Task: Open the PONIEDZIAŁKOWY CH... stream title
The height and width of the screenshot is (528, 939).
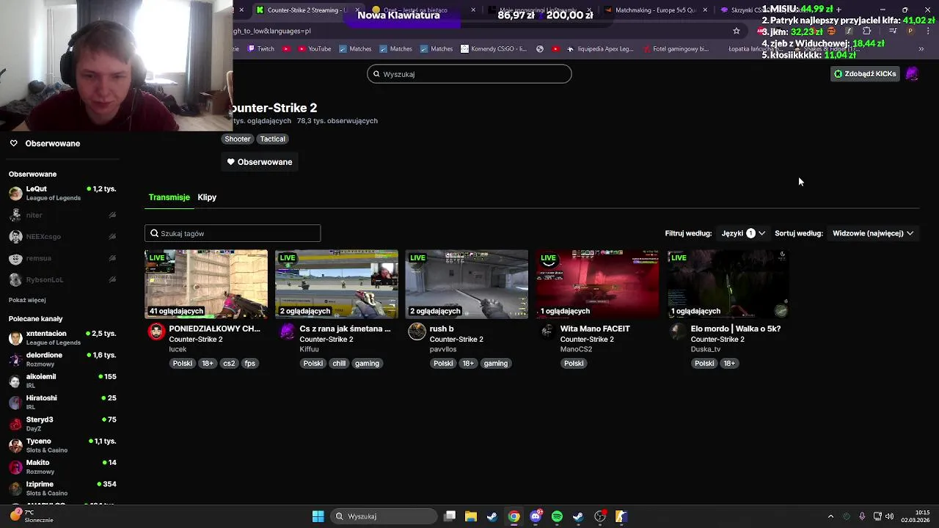Action: pos(214,329)
